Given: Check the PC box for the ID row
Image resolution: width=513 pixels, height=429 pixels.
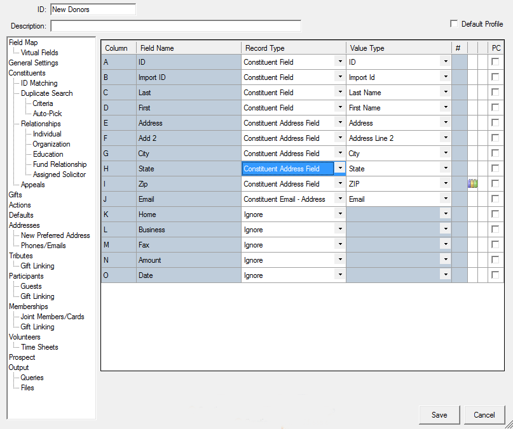Looking at the screenshot, I should pyautogui.click(x=495, y=62).
